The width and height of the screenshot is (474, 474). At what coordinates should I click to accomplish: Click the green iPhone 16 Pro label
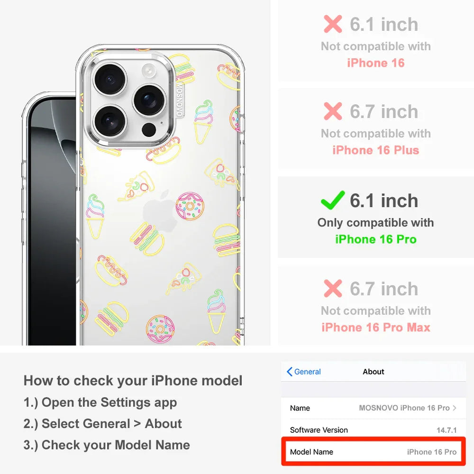(376, 239)
